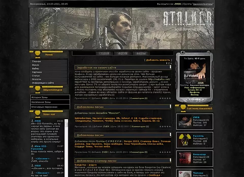Open the Метро 2033 song link
Screen dimensions: 244x177
pos(132,141)
